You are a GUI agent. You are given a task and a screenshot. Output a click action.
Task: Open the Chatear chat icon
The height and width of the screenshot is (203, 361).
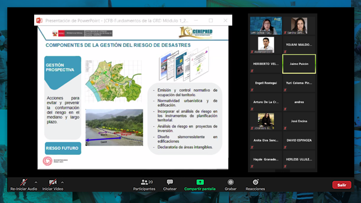[170, 182]
